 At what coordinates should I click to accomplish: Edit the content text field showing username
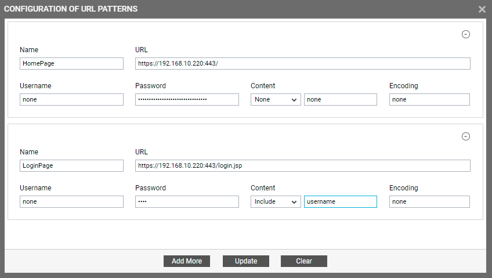point(341,202)
